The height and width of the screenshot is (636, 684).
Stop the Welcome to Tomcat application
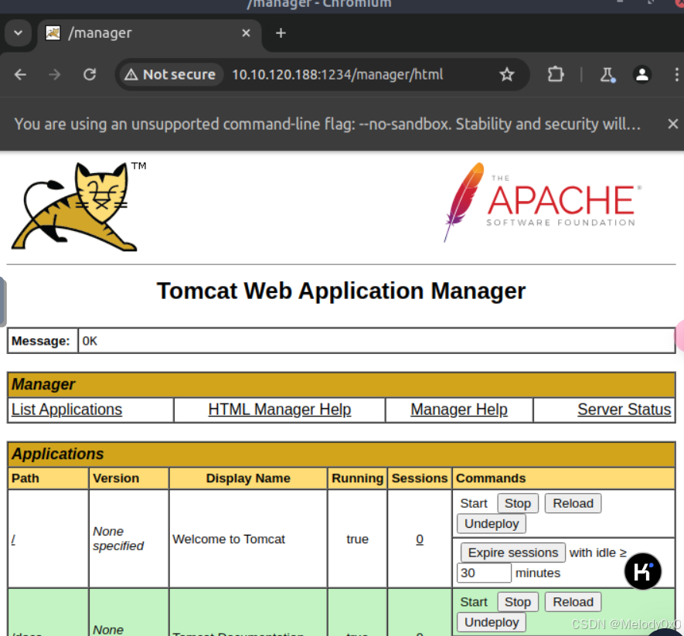coord(518,503)
